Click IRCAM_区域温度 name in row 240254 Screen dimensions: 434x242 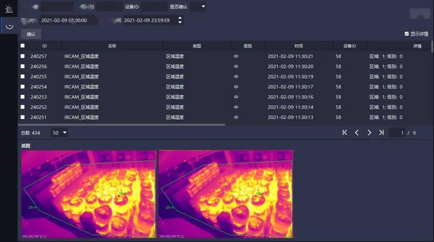(81, 87)
